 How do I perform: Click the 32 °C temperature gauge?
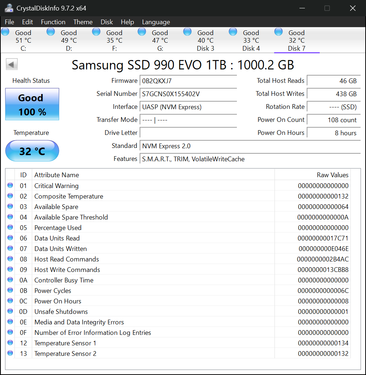pos(32,150)
